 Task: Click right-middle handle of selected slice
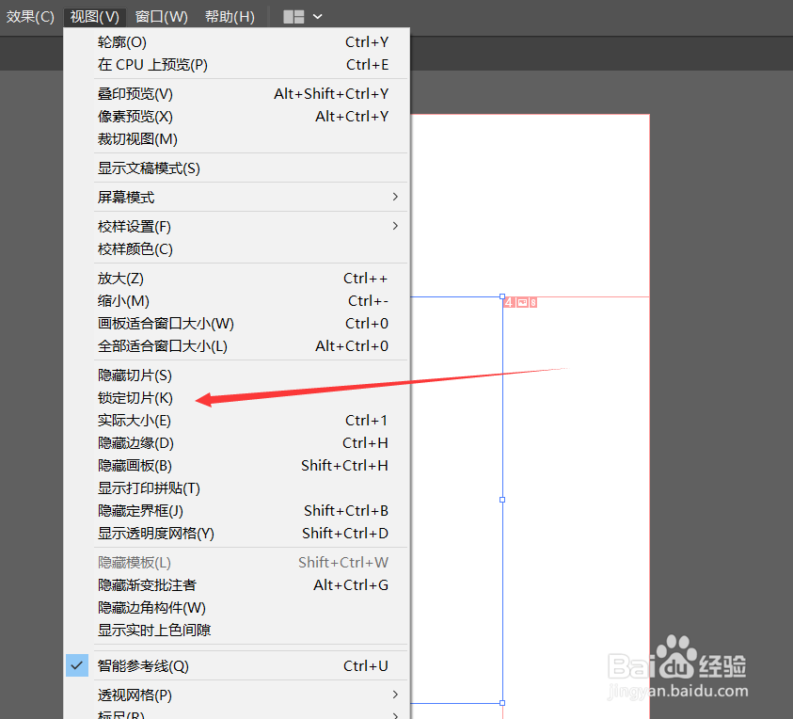coord(502,500)
